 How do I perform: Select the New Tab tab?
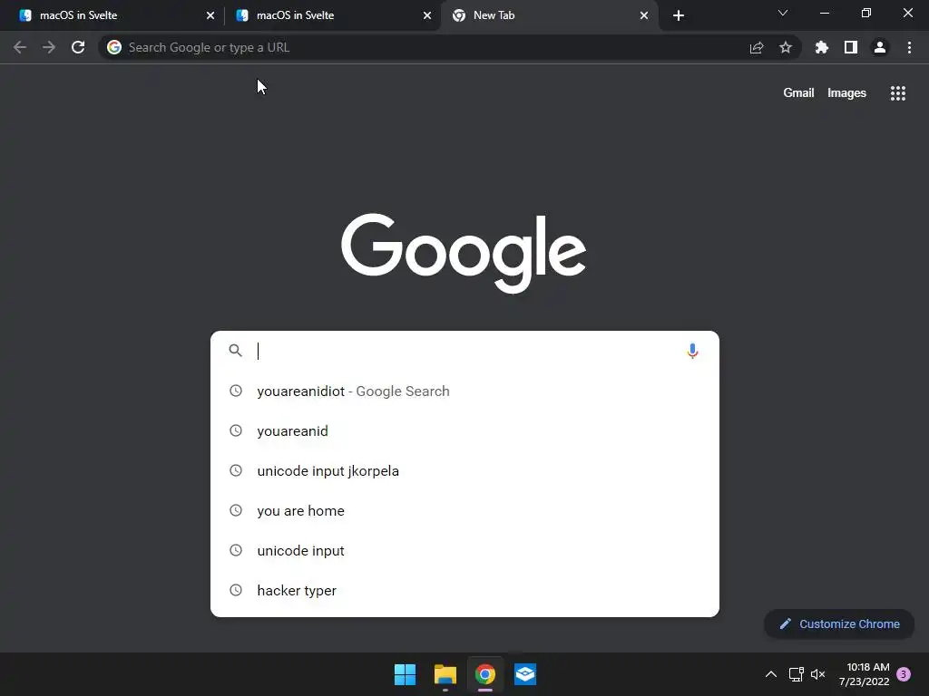(549, 15)
